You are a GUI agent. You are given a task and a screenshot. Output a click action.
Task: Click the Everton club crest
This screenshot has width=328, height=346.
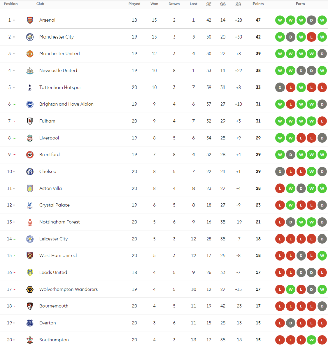pyautogui.click(x=30, y=323)
